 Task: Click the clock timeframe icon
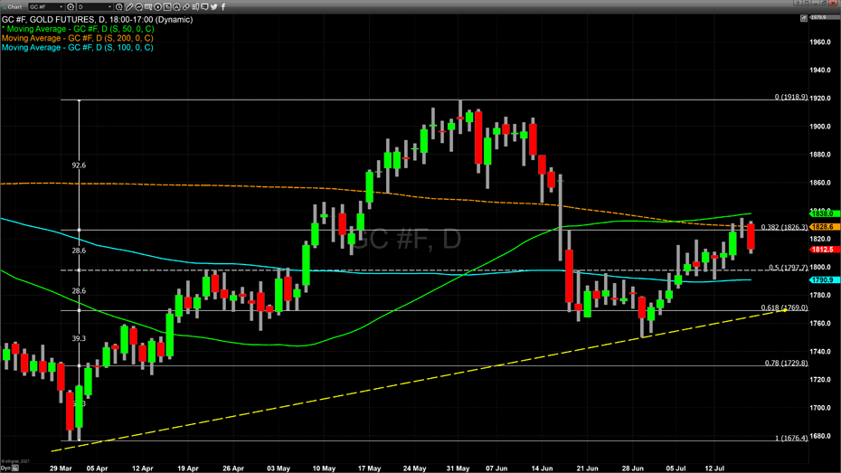119,7
